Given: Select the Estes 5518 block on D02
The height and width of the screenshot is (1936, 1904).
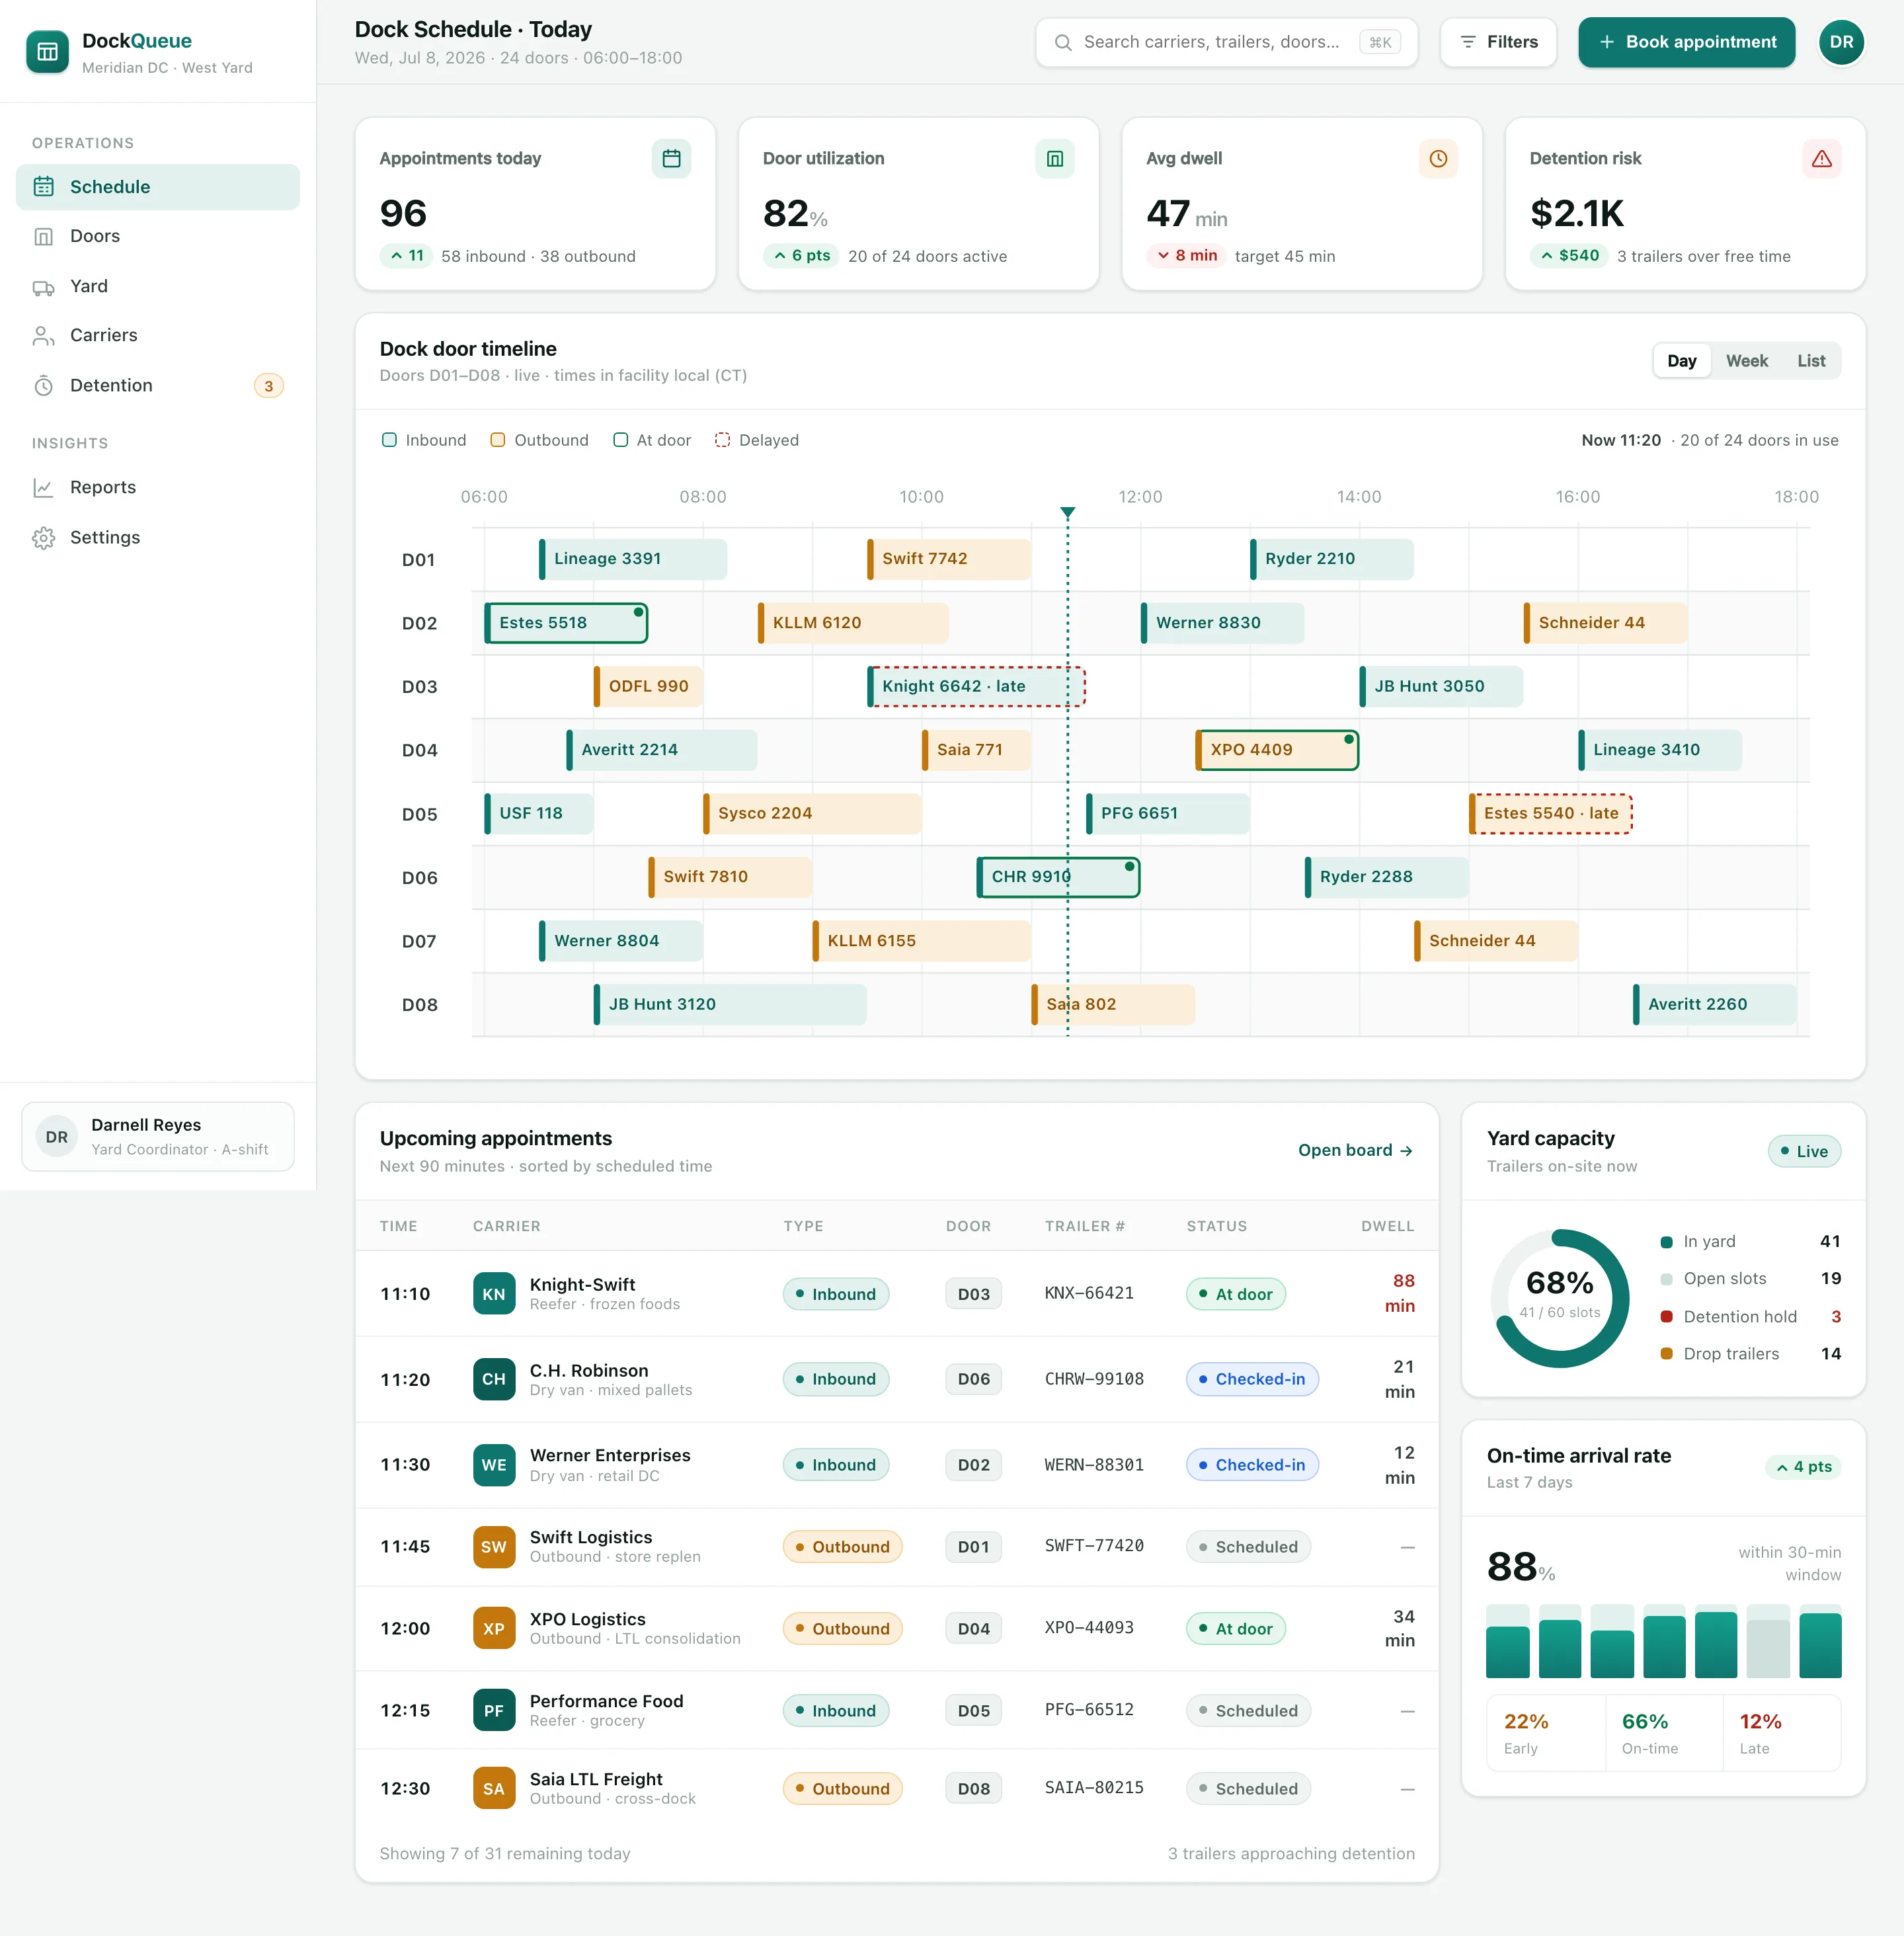Looking at the screenshot, I should coord(566,623).
